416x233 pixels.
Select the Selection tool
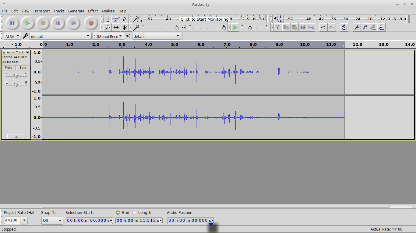pyautogui.click(x=108, y=19)
